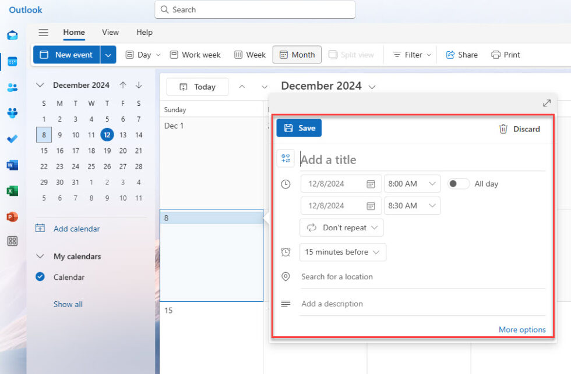Open Microsoft Teams from the sidebar

[12, 113]
